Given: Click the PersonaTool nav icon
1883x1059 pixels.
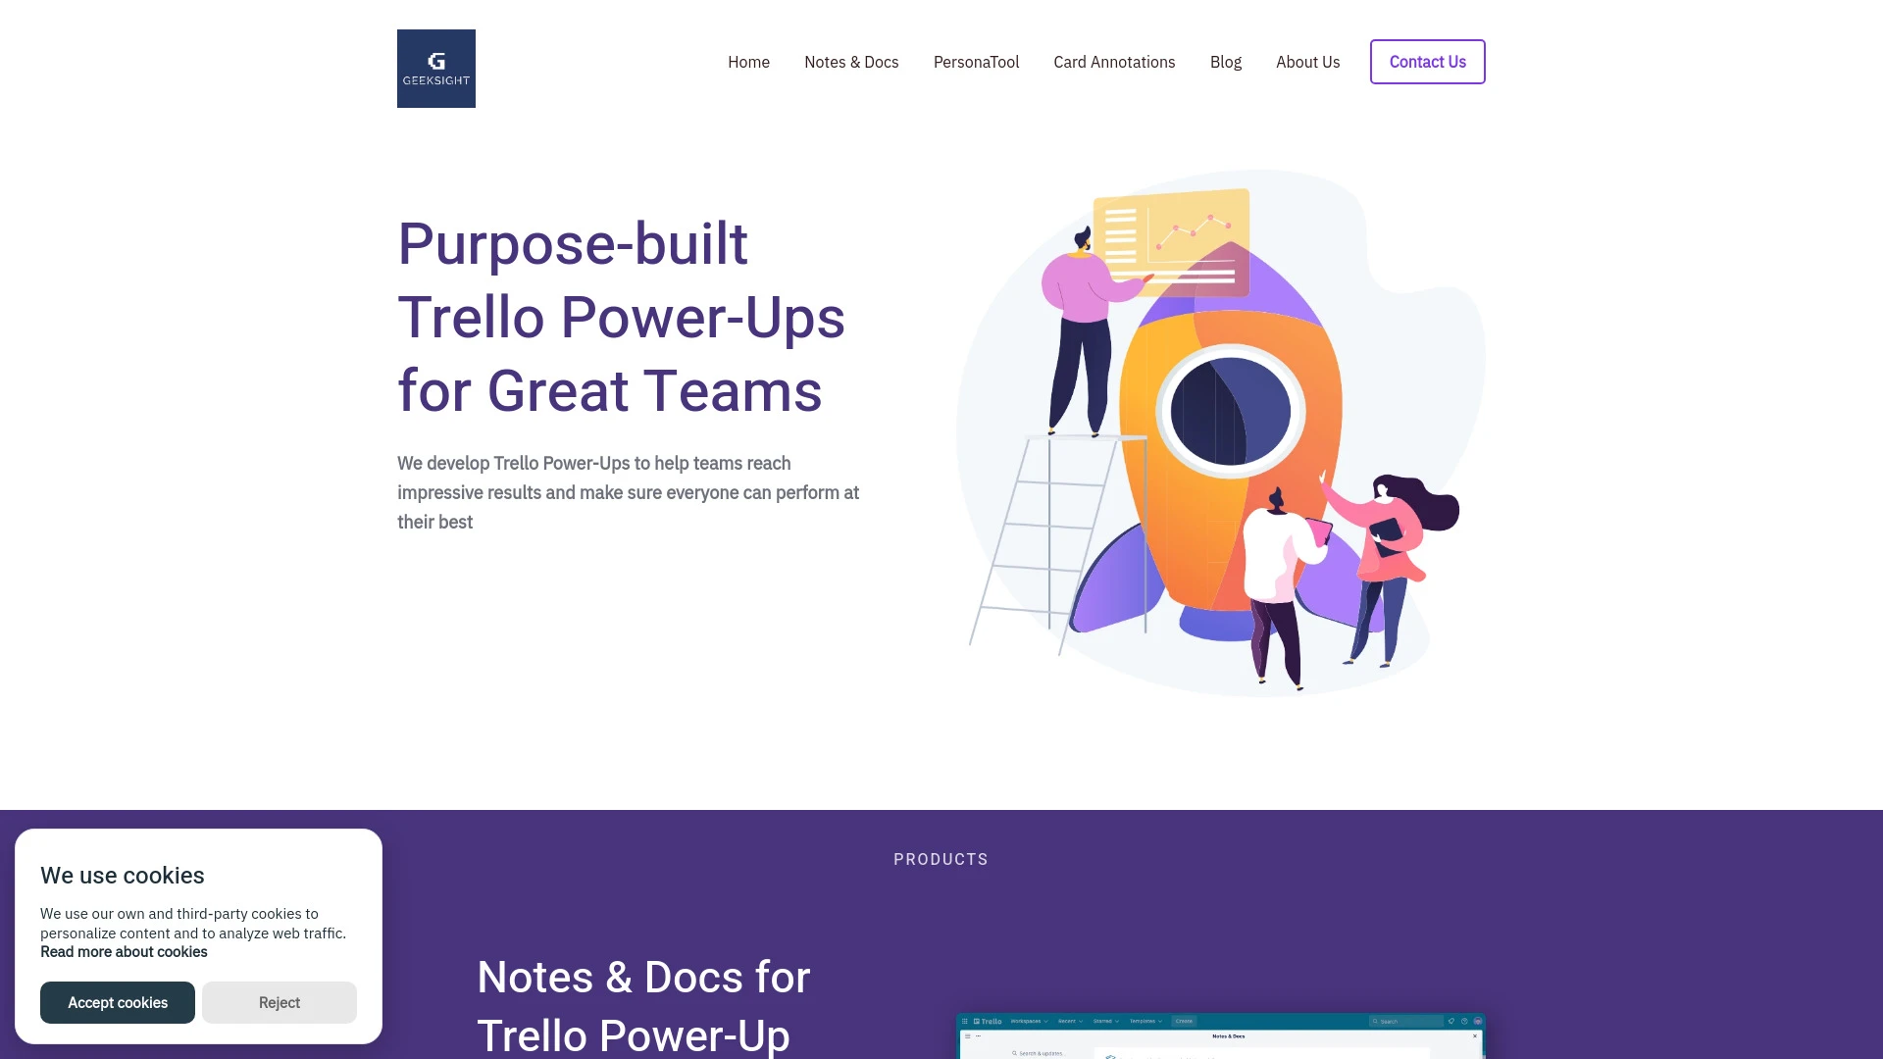Looking at the screenshot, I should point(977,61).
